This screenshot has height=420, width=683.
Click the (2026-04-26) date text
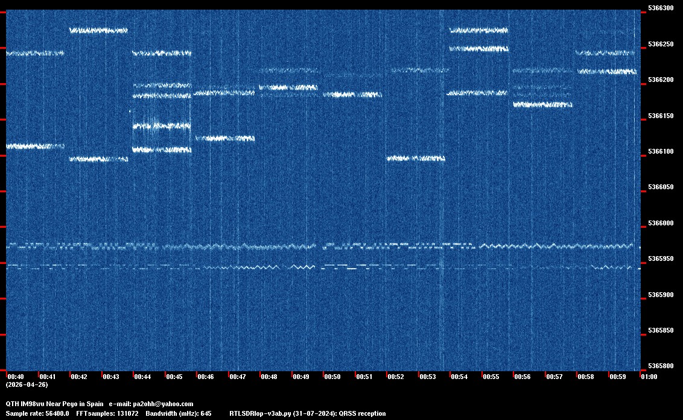point(27,384)
